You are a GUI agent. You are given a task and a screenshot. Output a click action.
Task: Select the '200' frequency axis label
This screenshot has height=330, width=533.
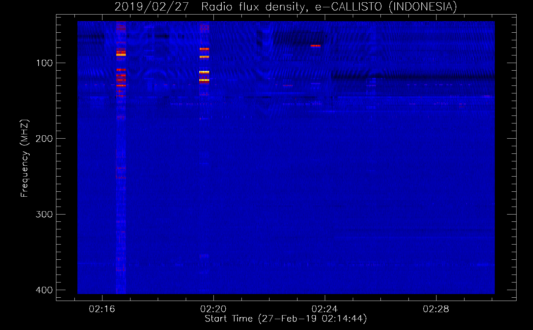click(x=44, y=139)
